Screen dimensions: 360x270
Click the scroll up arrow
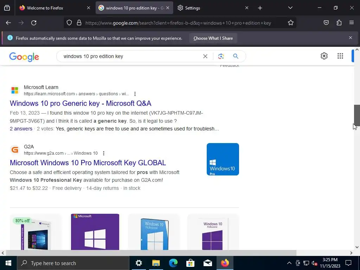coord(357,50)
